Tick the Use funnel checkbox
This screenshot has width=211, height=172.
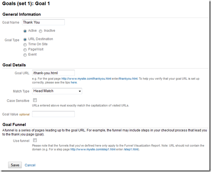click(35, 140)
